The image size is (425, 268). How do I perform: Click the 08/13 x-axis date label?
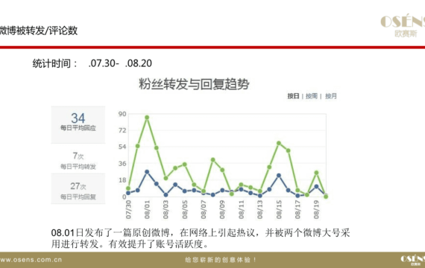[x=260, y=209]
